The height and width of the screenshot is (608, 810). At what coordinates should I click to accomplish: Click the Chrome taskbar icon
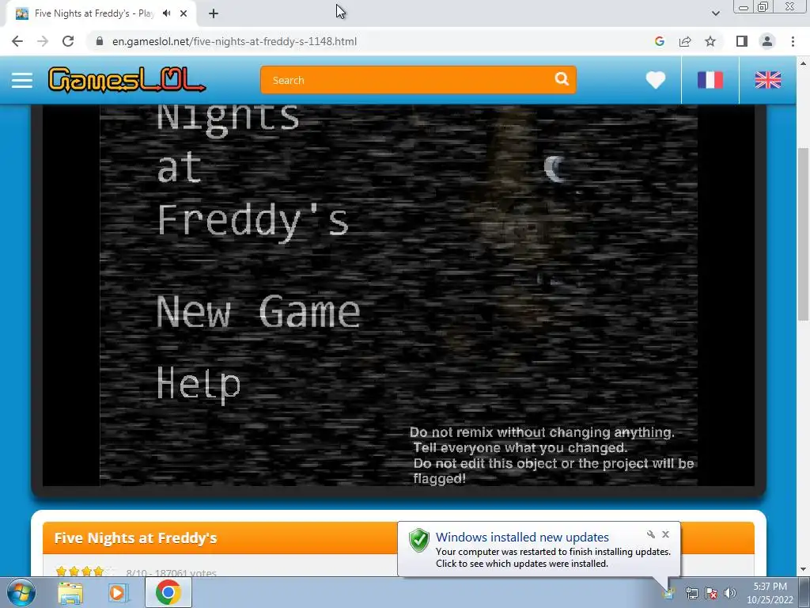coord(168,592)
